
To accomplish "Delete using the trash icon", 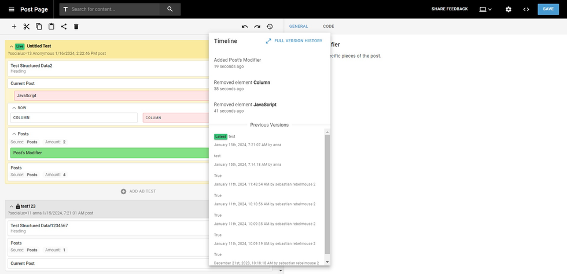I will point(76,27).
